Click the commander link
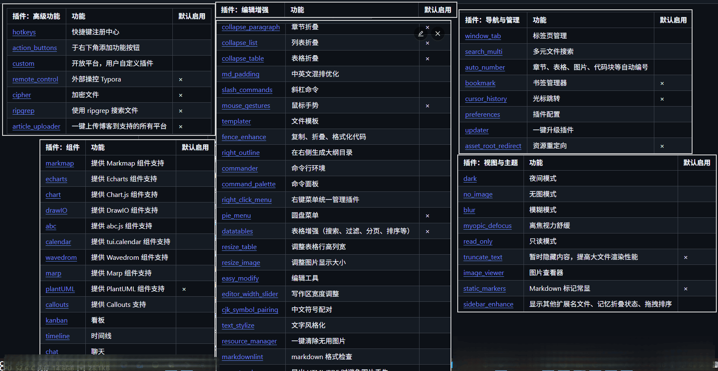718x371 pixels. pyautogui.click(x=240, y=169)
